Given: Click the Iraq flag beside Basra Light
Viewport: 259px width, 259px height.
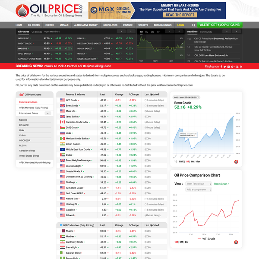Looking at the screenshot, I should click(x=62, y=247).
